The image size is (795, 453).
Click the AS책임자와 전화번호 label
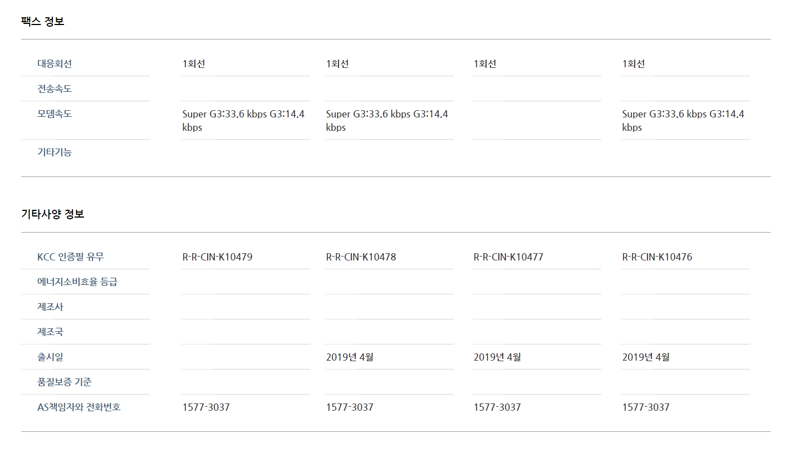pyautogui.click(x=79, y=407)
